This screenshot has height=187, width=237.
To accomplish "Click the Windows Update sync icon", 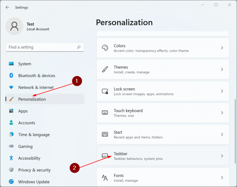I will 11,182.
